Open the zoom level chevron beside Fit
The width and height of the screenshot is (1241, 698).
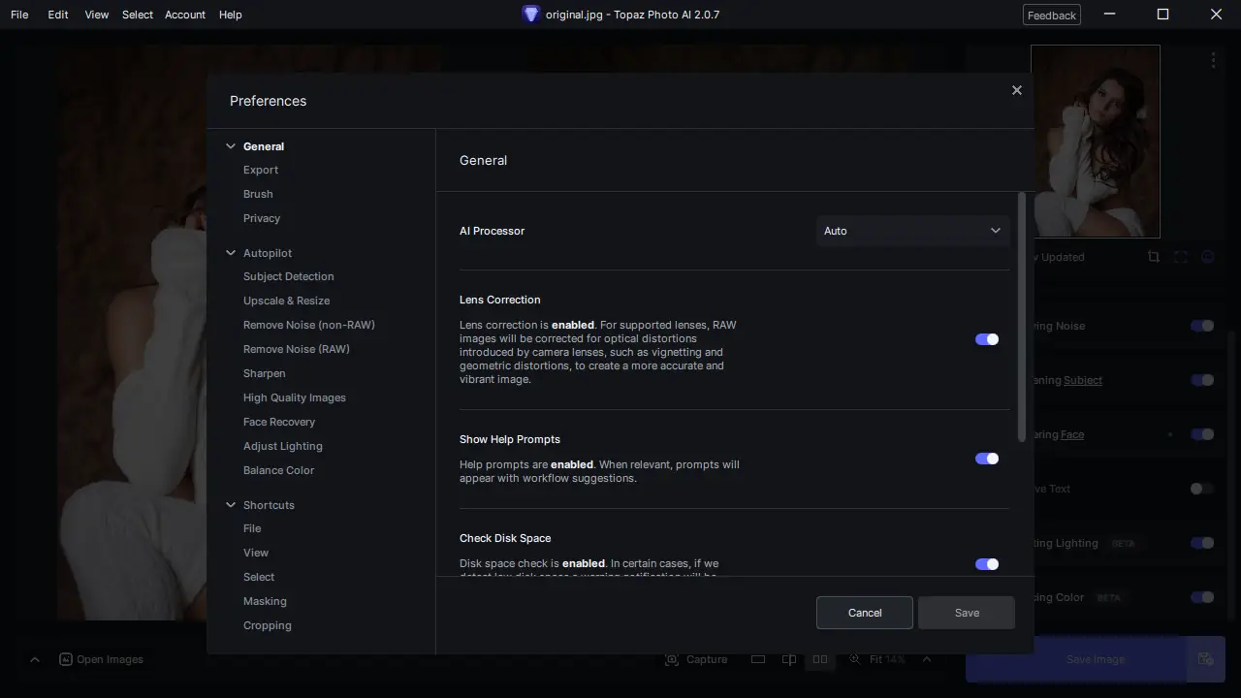tap(927, 659)
